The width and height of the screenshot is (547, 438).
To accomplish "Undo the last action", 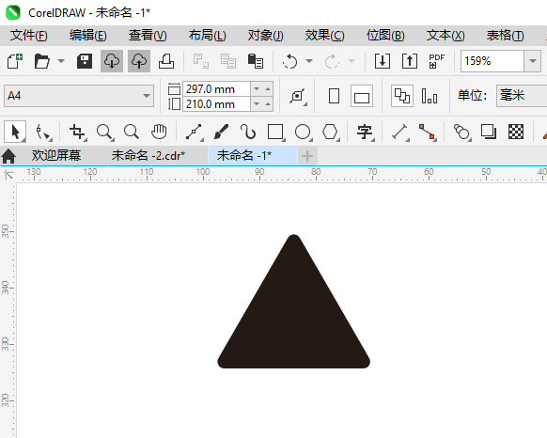I will [x=289, y=61].
